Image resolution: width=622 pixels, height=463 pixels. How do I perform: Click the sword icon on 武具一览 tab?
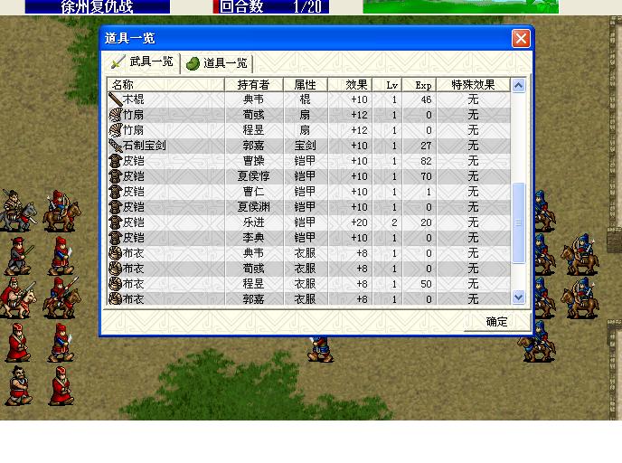pos(118,62)
